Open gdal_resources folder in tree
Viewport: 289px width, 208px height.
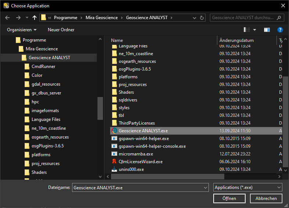[46, 84]
